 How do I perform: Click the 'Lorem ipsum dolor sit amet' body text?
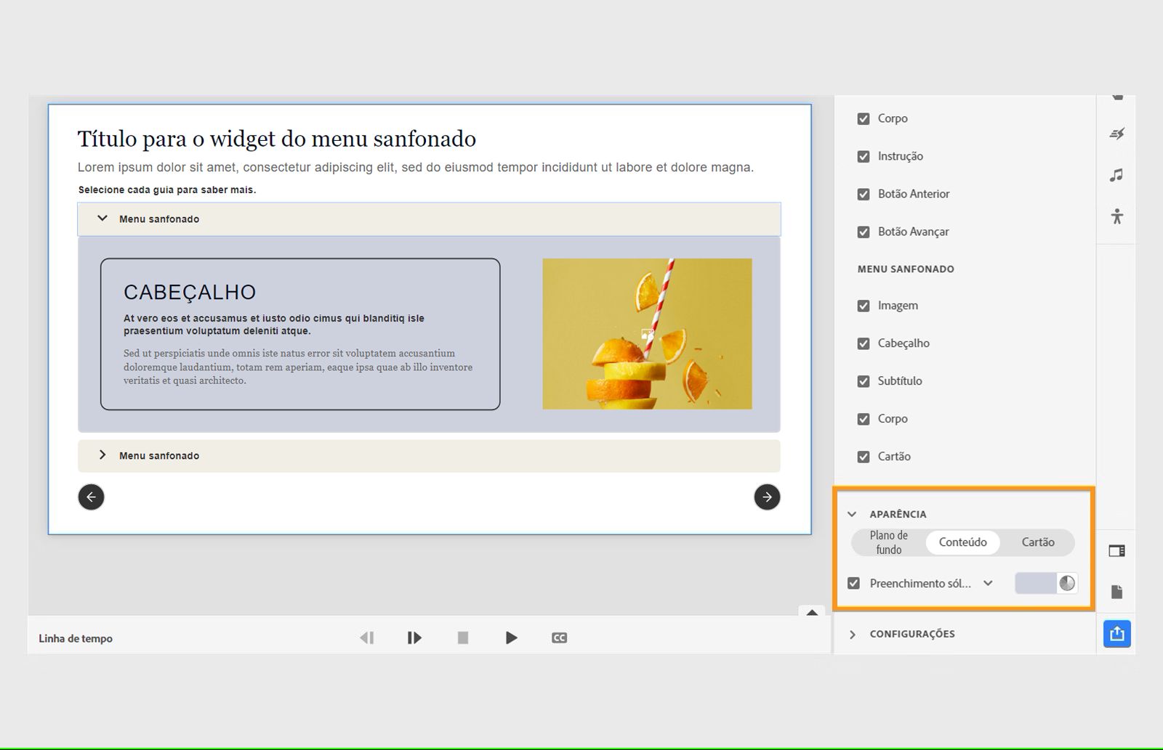(x=416, y=168)
